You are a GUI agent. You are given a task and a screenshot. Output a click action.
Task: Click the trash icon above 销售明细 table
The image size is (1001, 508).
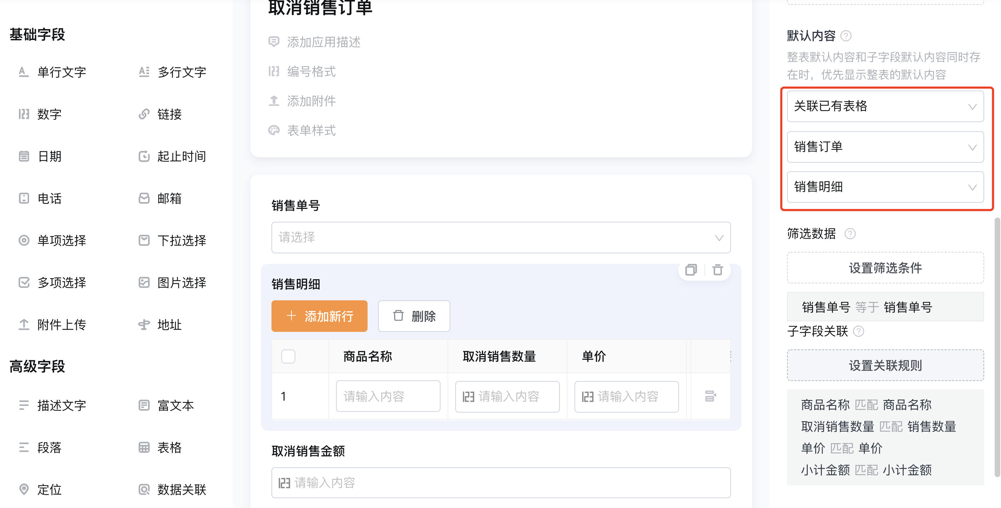pyautogui.click(x=717, y=270)
